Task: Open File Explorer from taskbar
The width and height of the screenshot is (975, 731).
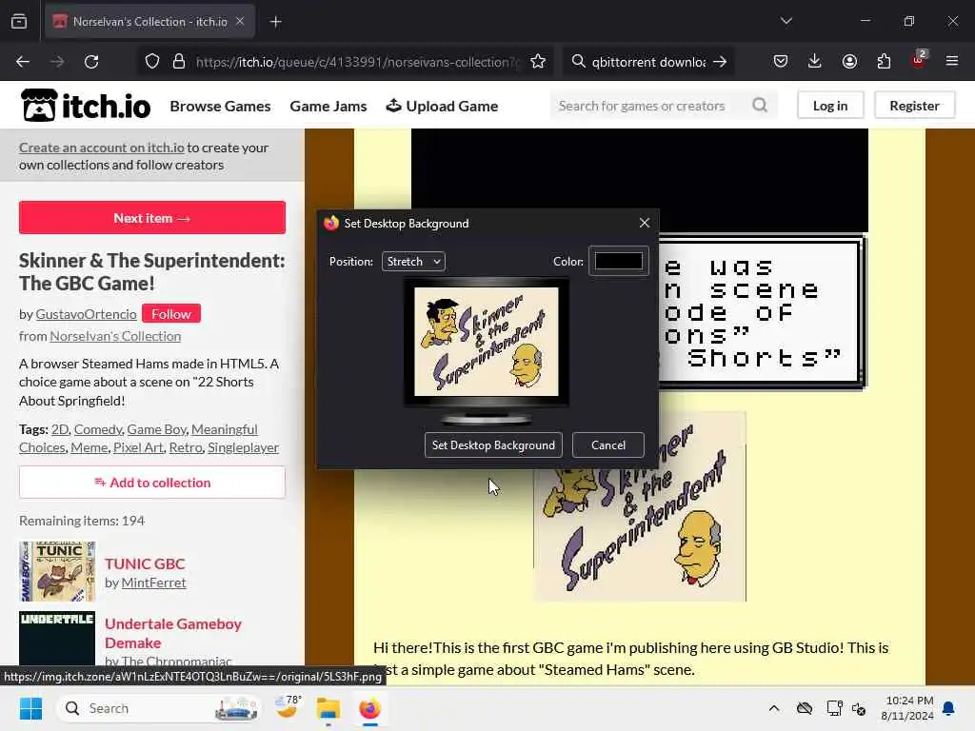Action: point(328,708)
